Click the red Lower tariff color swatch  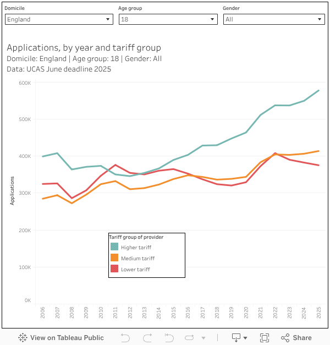point(114,269)
